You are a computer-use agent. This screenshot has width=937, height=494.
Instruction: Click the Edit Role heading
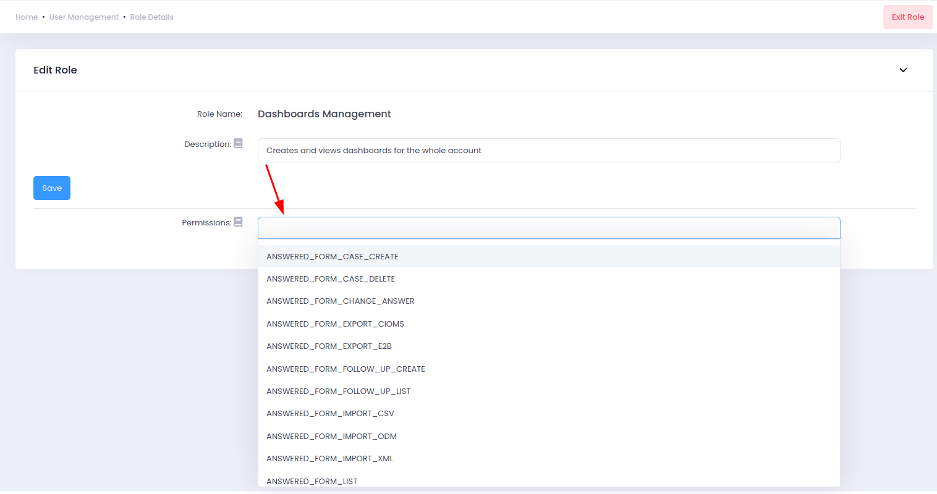(55, 70)
